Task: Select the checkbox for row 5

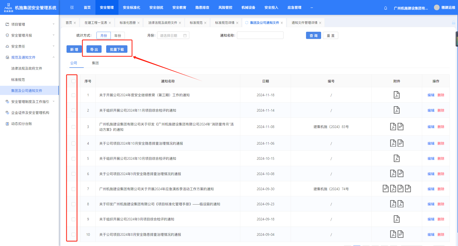Action: click(x=74, y=159)
